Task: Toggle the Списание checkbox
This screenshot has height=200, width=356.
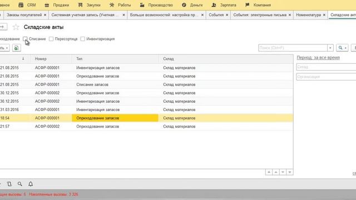Action: point(25,39)
